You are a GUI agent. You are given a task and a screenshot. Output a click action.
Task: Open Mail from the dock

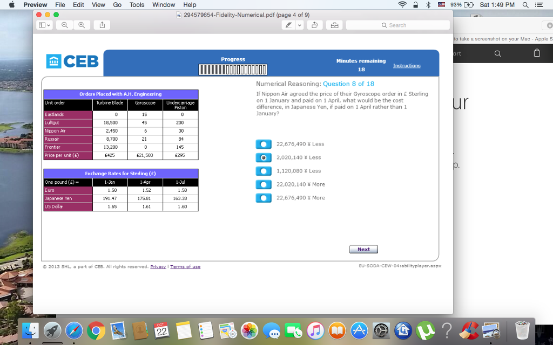[x=118, y=331]
